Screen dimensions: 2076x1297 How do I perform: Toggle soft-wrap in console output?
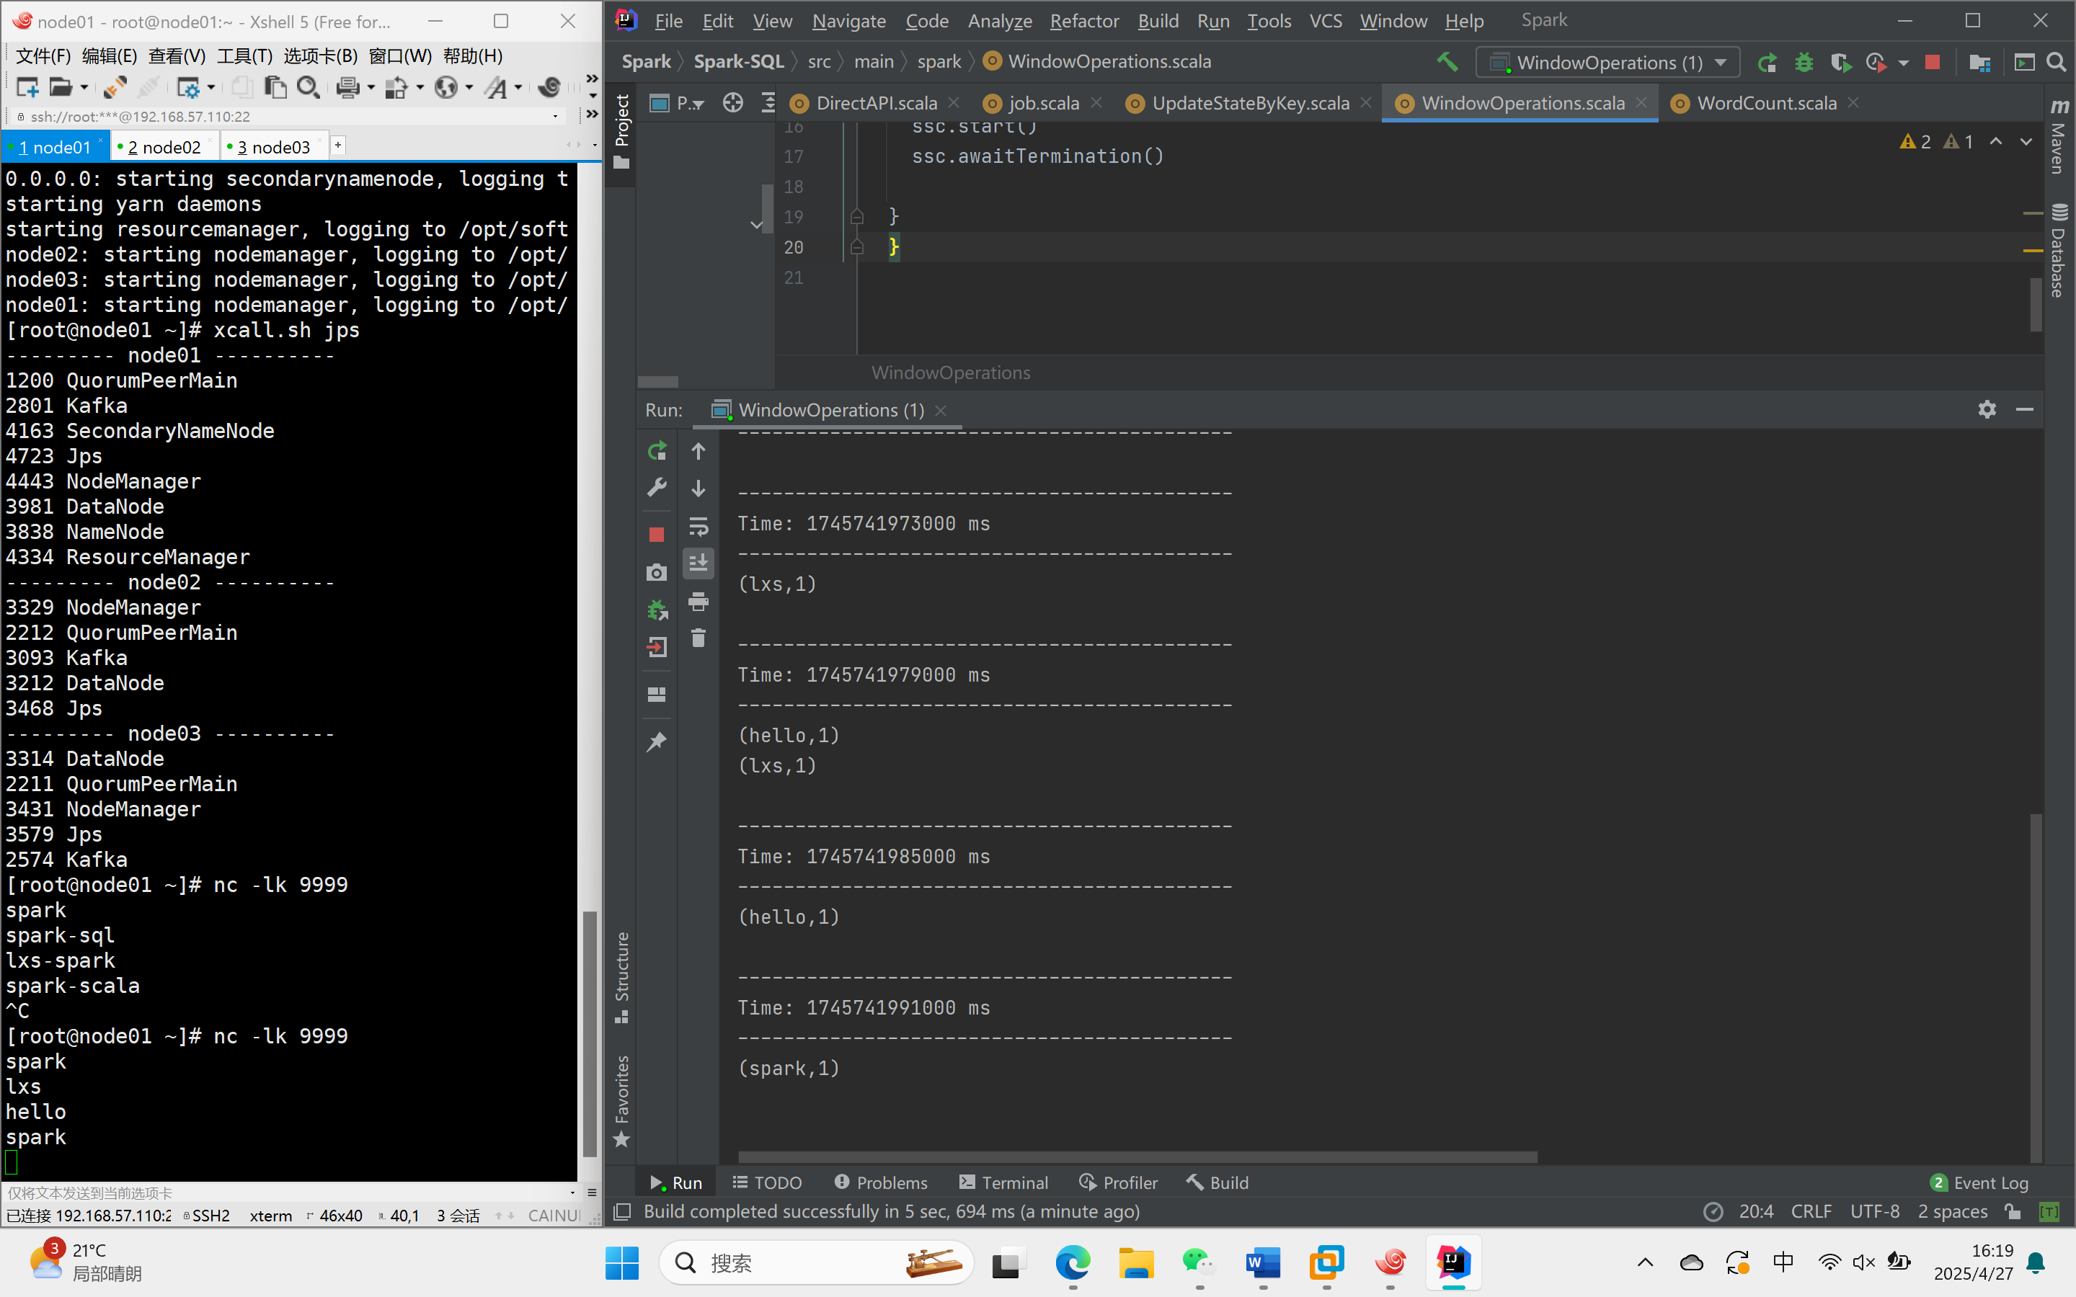698,526
